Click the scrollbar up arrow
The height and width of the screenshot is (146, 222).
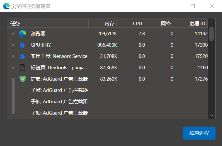[x=212, y=22]
